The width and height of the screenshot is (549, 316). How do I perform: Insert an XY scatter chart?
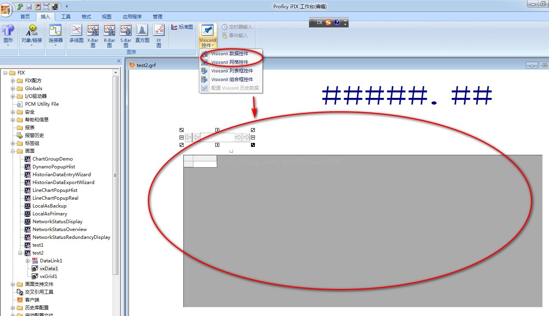coord(159,36)
